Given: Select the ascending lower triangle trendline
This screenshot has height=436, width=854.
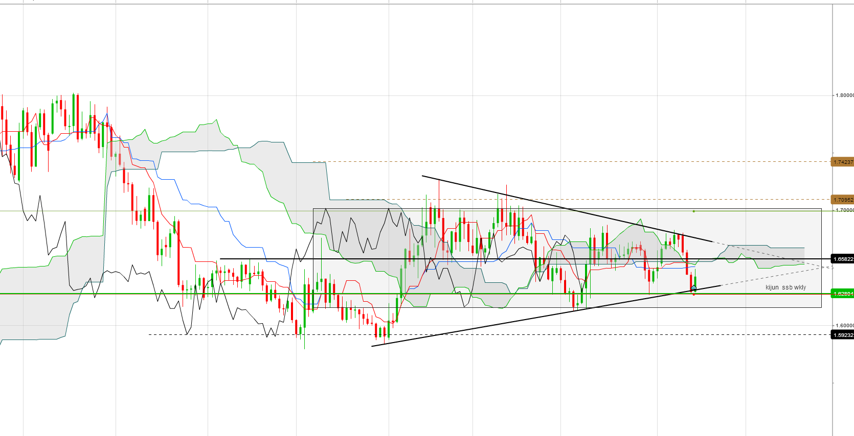Looking at the screenshot, I should click(546, 316).
